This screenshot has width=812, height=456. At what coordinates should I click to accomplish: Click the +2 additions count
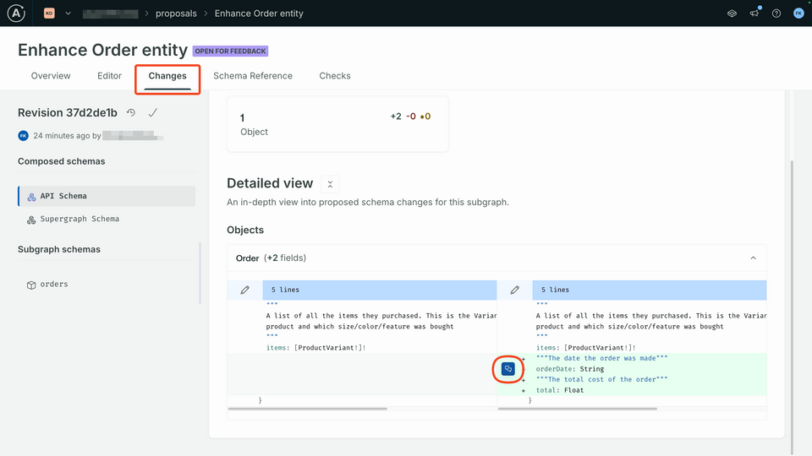(396, 117)
